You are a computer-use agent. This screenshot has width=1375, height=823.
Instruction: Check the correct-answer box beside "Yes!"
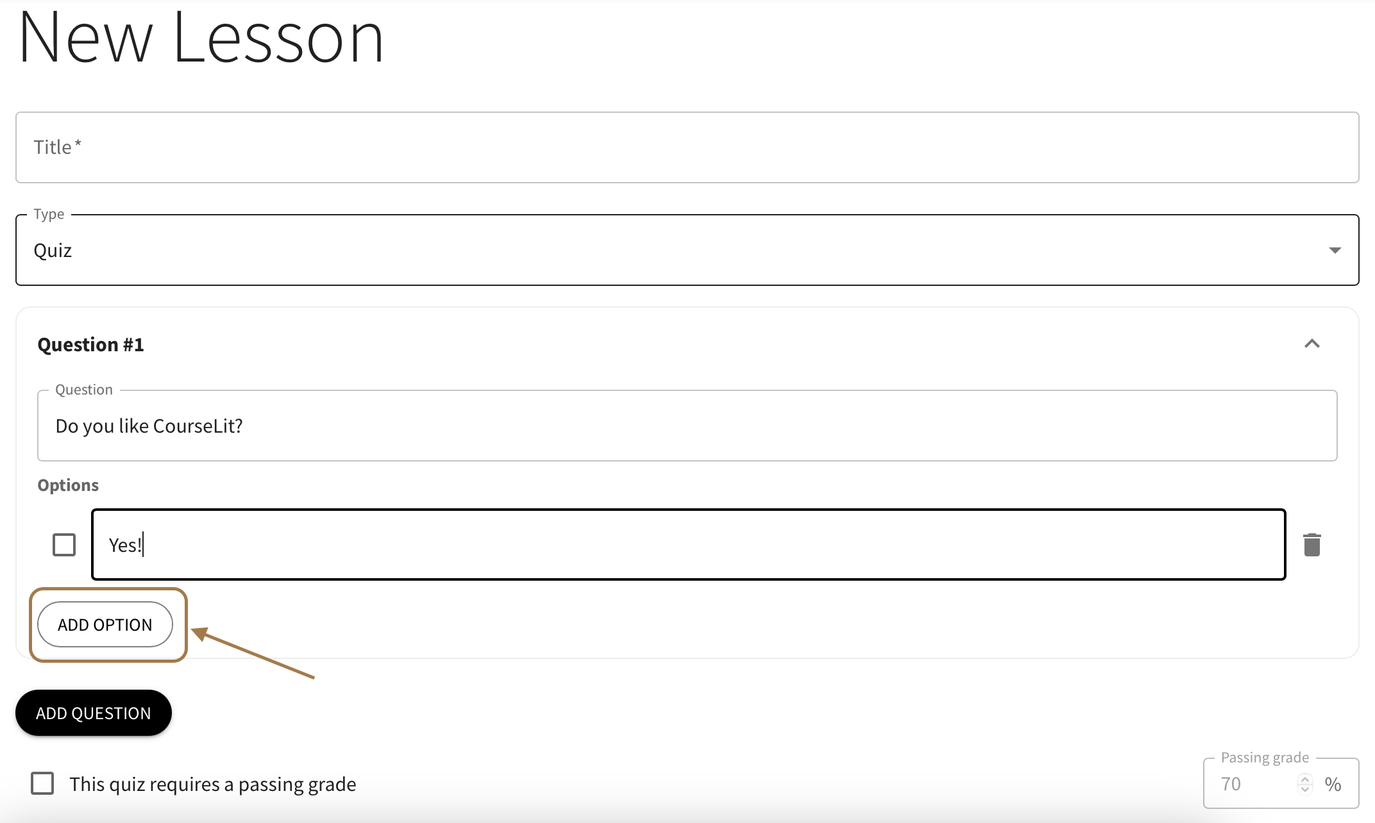pyautogui.click(x=63, y=544)
